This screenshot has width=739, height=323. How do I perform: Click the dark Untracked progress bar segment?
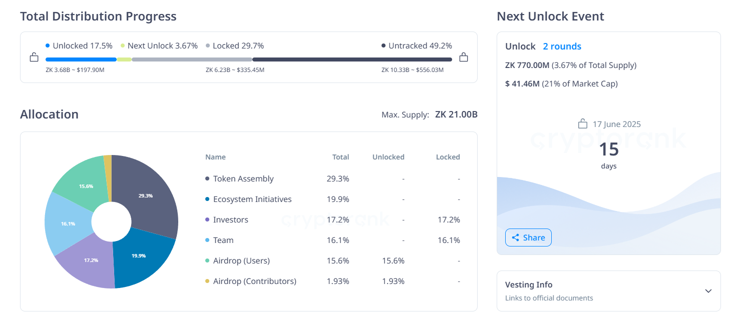tap(352, 59)
